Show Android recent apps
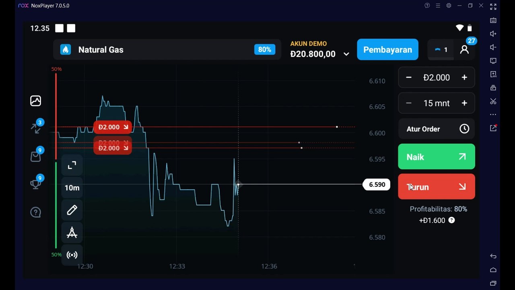The width and height of the screenshot is (515, 290). click(493, 283)
